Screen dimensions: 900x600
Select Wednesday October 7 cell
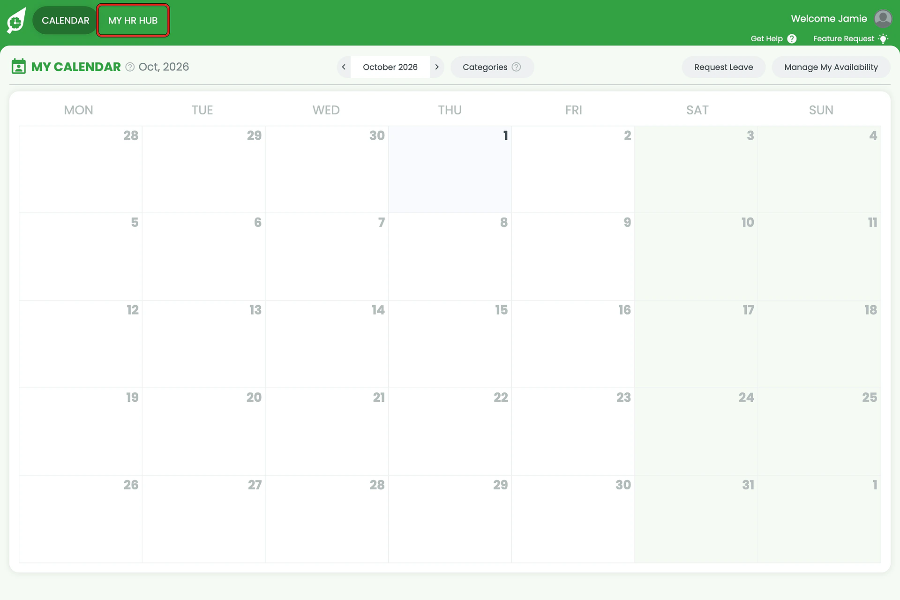pos(327,256)
